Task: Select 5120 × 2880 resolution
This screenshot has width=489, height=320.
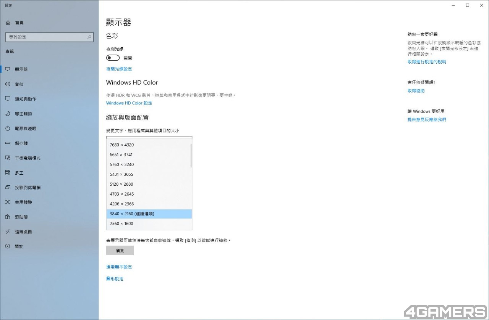Action: click(x=149, y=184)
